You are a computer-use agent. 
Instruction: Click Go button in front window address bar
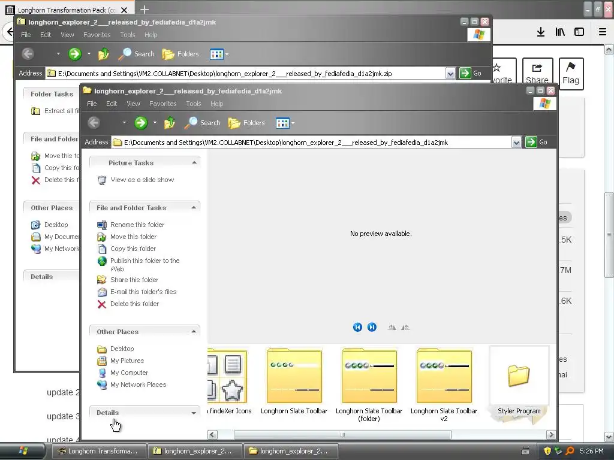coord(537,142)
